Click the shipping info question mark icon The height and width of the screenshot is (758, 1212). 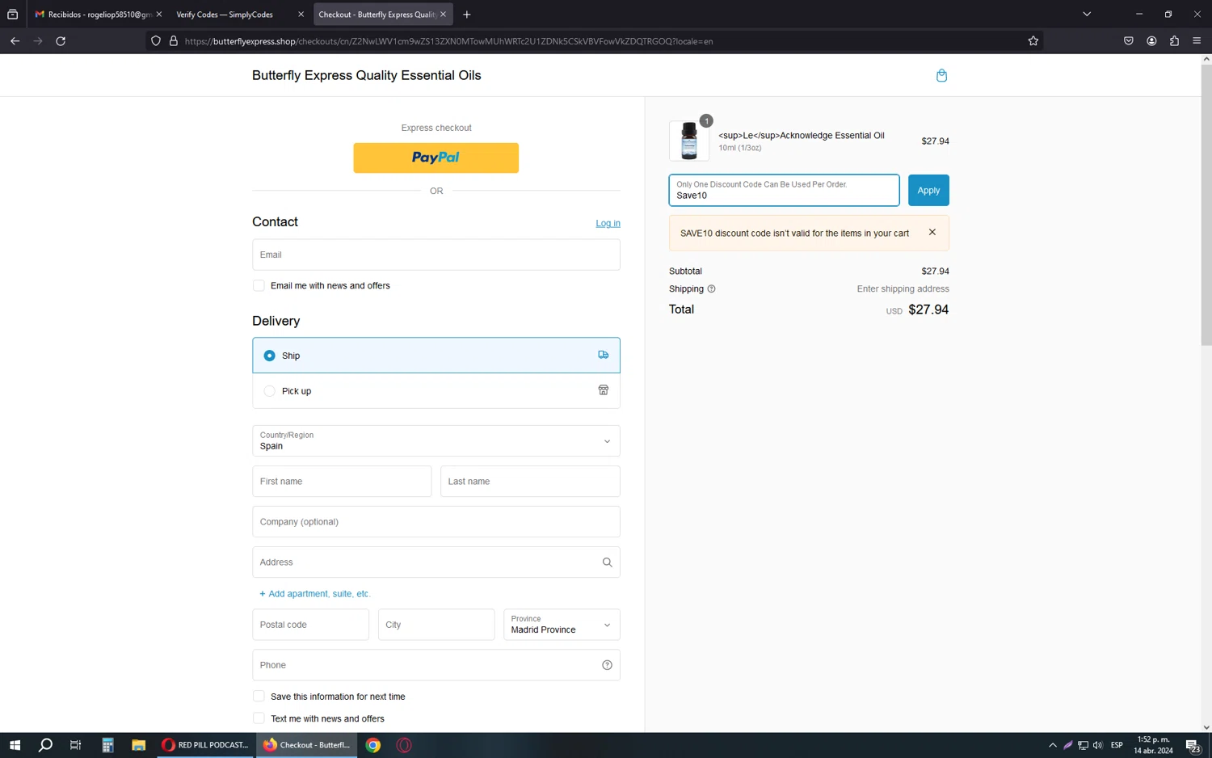tap(711, 289)
